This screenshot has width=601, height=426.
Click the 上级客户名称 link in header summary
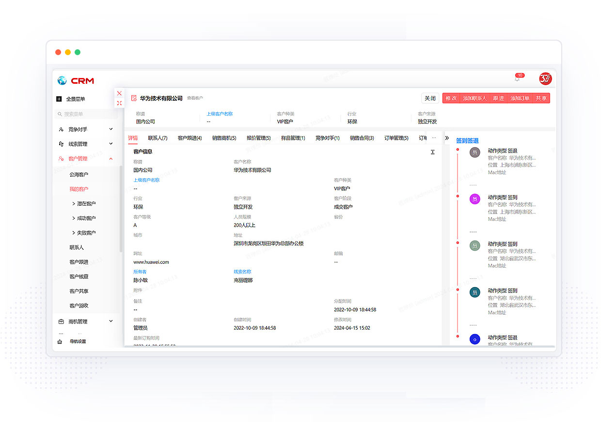[x=220, y=114]
